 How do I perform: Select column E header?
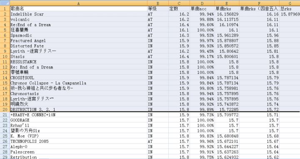coord(227,3)
